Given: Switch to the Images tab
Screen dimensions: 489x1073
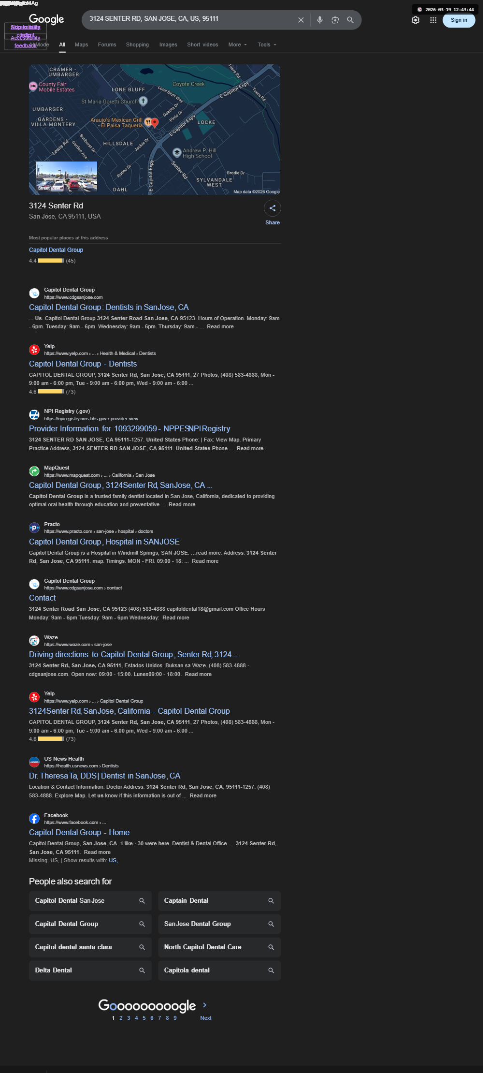Looking at the screenshot, I should [168, 44].
